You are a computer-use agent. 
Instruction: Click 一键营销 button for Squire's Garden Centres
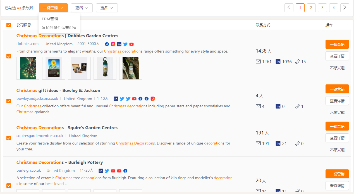tap(337, 126)
